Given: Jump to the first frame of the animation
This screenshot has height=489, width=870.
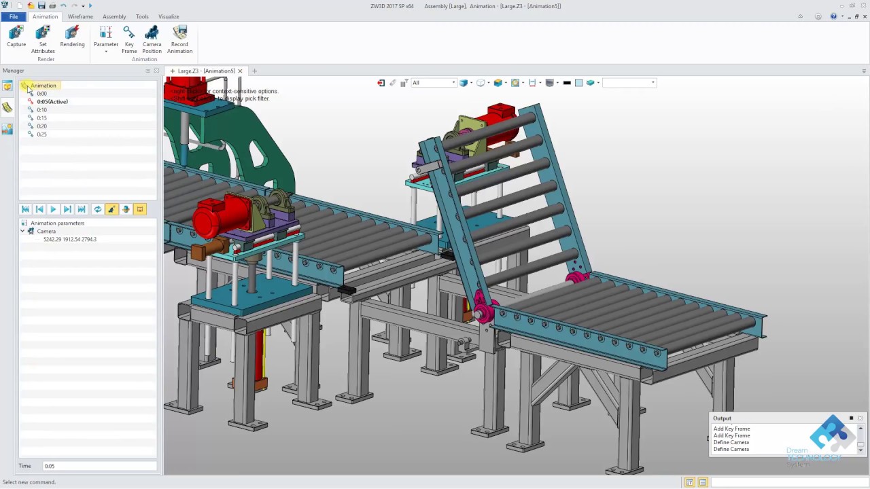Looking at the screenshot, I should click(26, 209).
